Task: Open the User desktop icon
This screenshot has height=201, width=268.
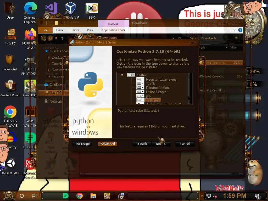Action: click(x=10, y=10)
